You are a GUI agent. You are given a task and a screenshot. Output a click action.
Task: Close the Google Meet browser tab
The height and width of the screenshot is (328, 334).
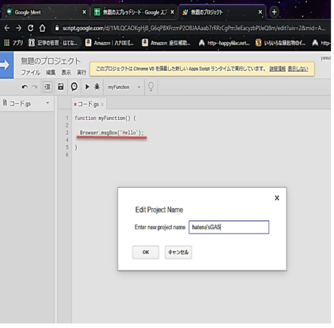tap(84, 12)
